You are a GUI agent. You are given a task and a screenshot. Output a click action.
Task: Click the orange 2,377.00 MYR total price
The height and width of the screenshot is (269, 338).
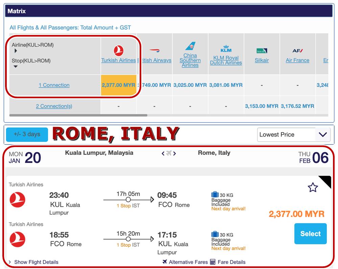pos(297,214)
